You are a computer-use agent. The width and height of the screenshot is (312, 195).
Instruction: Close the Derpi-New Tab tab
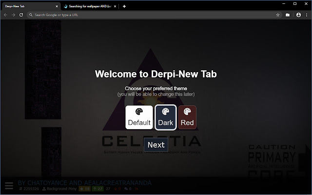click(57, 6)
